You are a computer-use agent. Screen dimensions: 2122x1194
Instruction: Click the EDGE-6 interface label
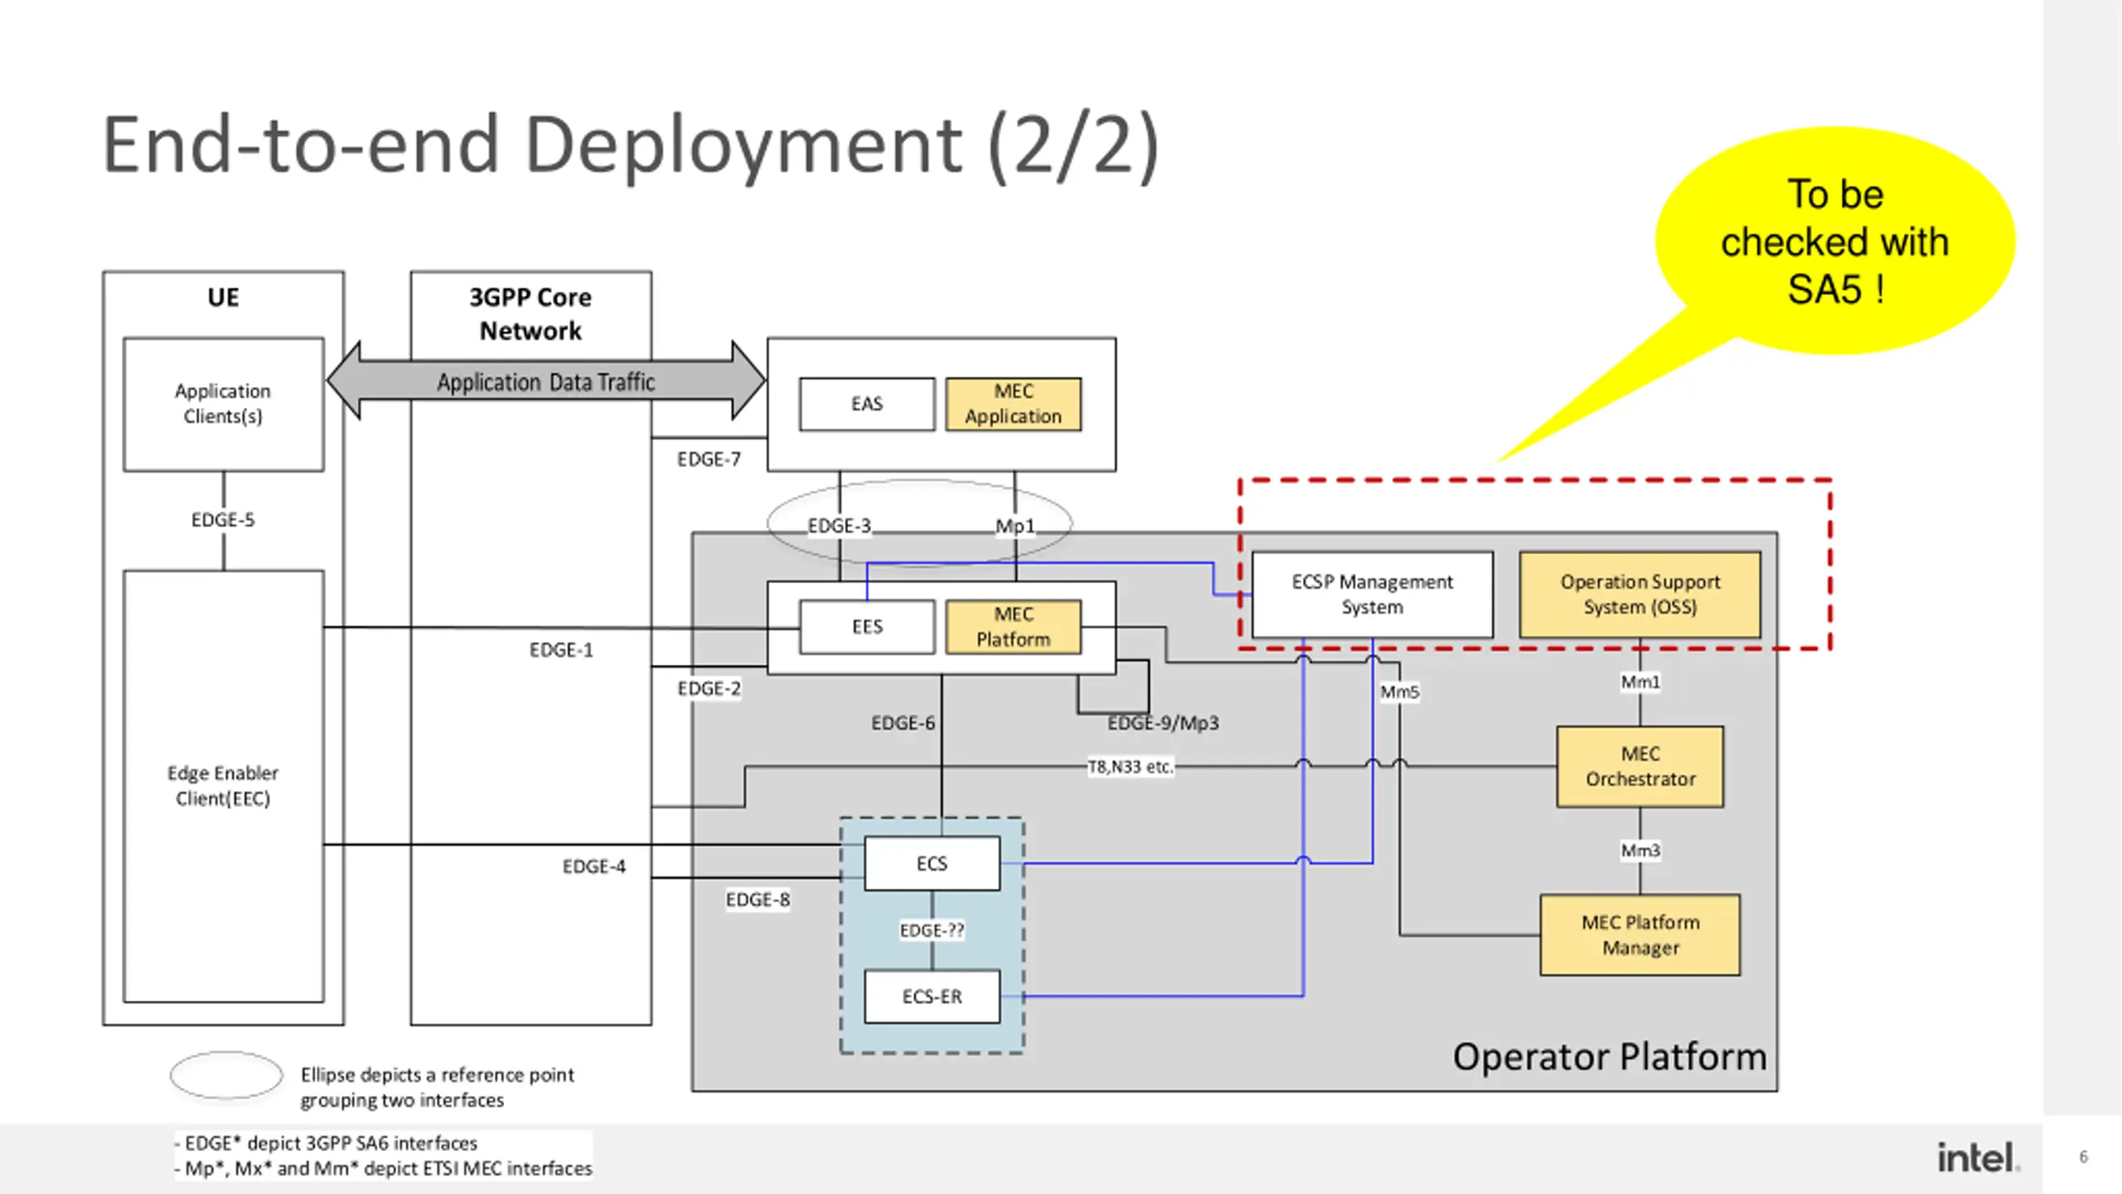coord(903,723)
